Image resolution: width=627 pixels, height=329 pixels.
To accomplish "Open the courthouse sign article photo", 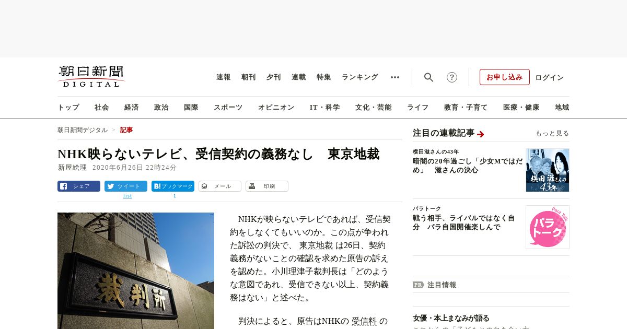I will (x=136, y=271).
